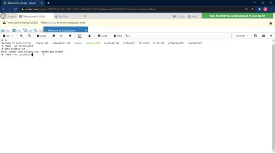The height and width of the screenshot is (154, 275).
Task: Reload the browser page
Action: pyautogui.click(x=15, y=9)
